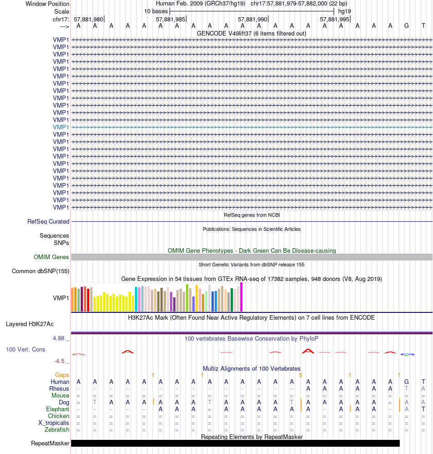The width and height of the screenshot is (433, 454).
Task: Click the magenta last bar in GTEx chart
Action: pyautogui.click(x=241, y=297)
